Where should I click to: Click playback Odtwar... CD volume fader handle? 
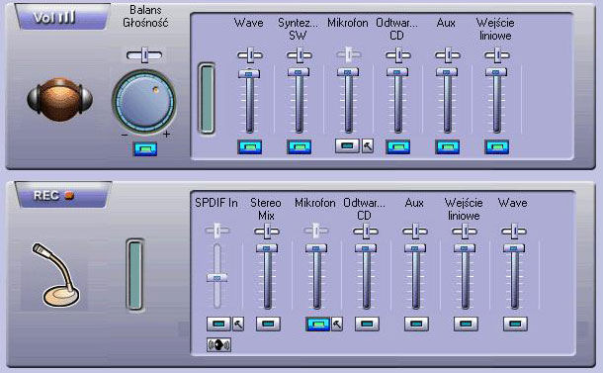point(397,72)
